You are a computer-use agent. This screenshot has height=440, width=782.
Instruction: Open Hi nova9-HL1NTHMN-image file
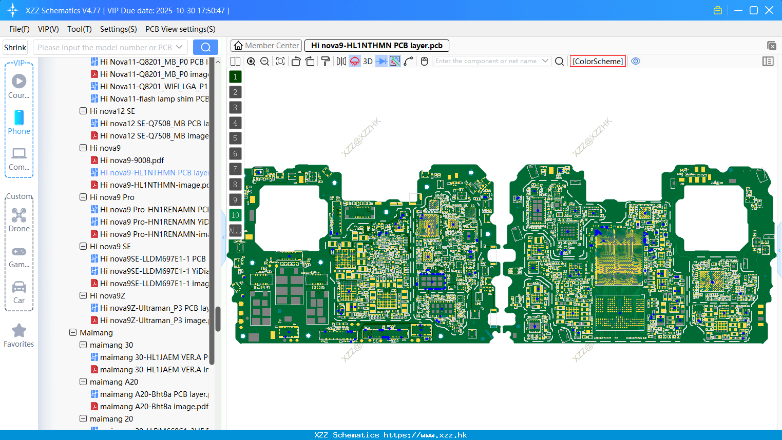click(x=149, y=185)
